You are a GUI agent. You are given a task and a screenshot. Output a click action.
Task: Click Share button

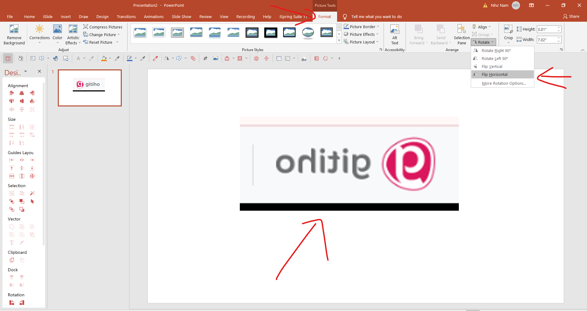571,17
